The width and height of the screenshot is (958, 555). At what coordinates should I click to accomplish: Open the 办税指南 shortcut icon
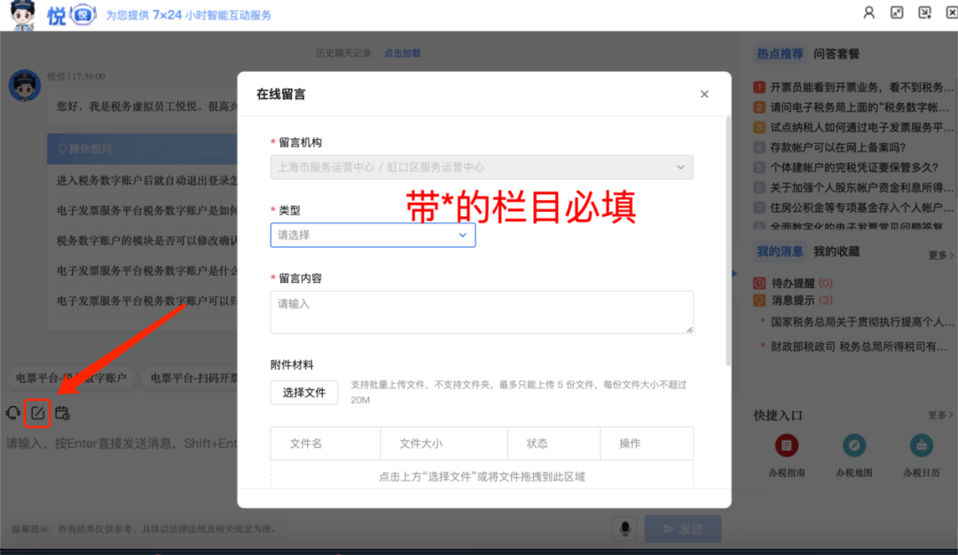coord(787,445)
